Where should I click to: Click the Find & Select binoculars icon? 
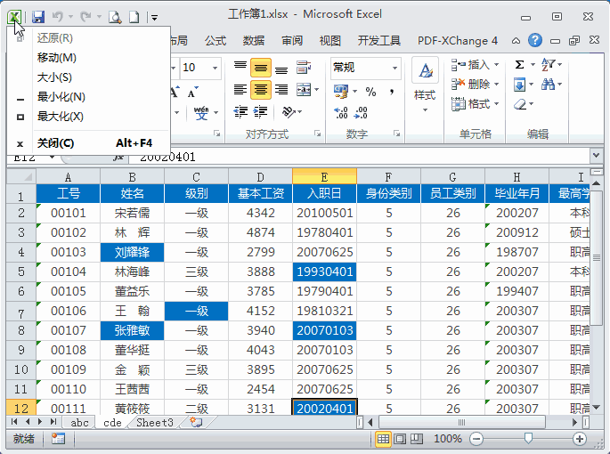(x=547, y=85)
